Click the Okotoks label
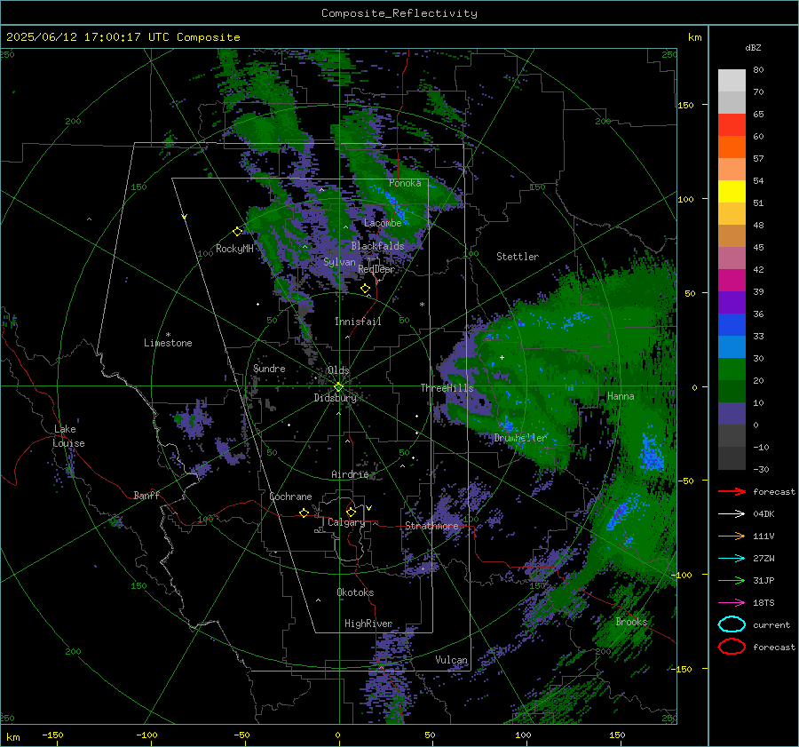The image size is (799, 747). pos(355,592)
